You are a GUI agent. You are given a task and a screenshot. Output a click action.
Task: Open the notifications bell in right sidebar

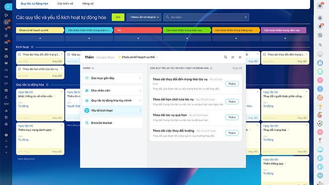(x=320, y=26)
